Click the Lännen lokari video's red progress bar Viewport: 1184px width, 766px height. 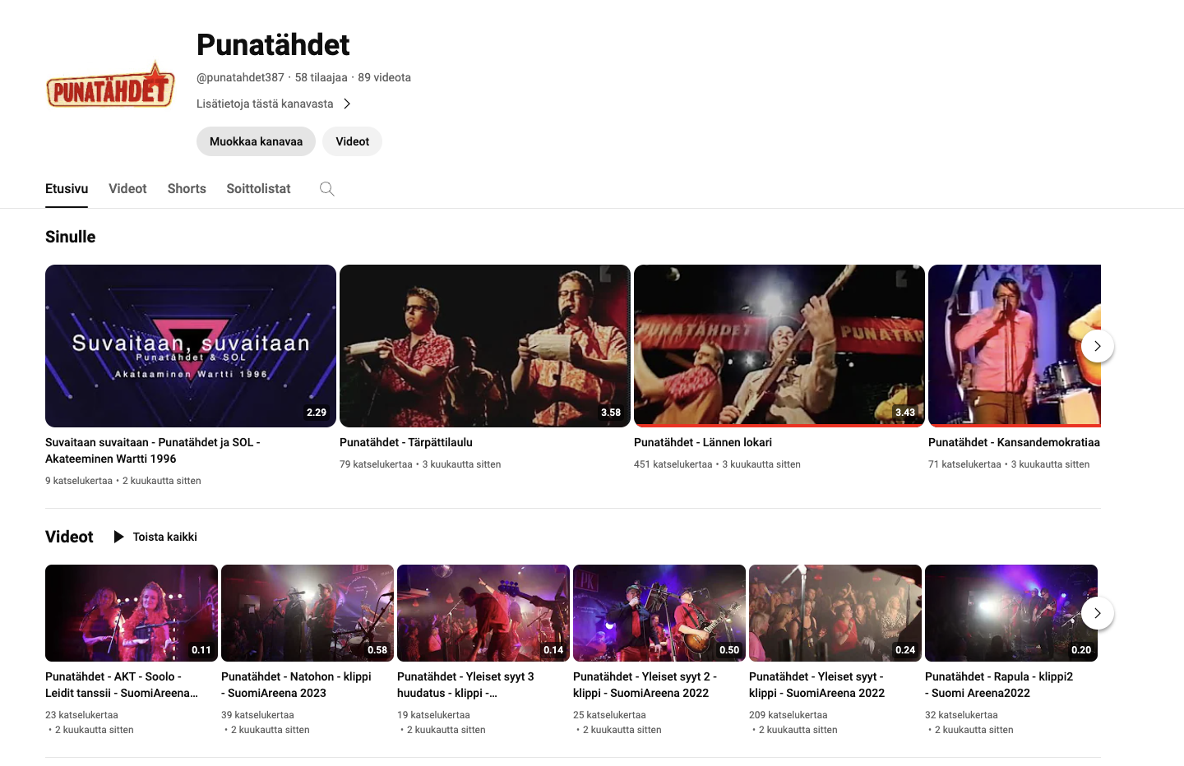click(x=779, y=426)
